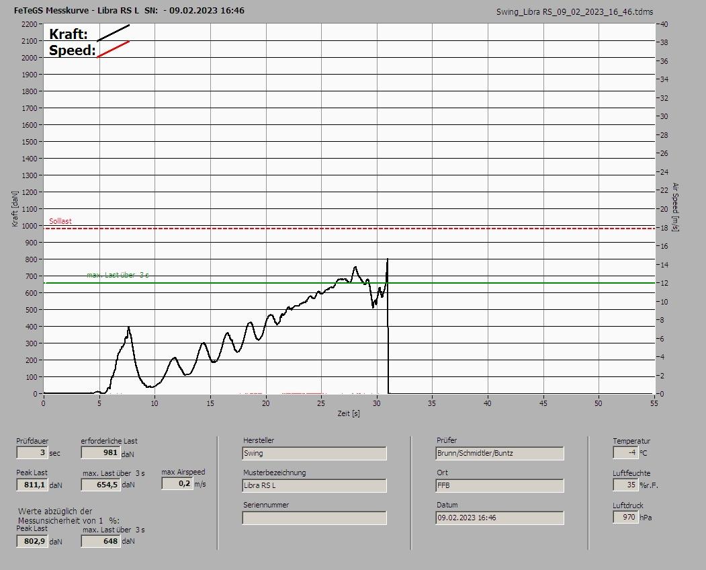Select the Luftfeuchte field showing 35
The width and height of the screenshot is (706, 570).
pyautogui.click(x=625, y=485)
